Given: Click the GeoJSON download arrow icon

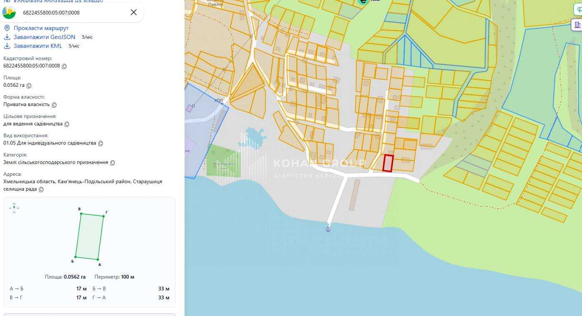Looking at the screenshot, I should [x=7, y=37].
